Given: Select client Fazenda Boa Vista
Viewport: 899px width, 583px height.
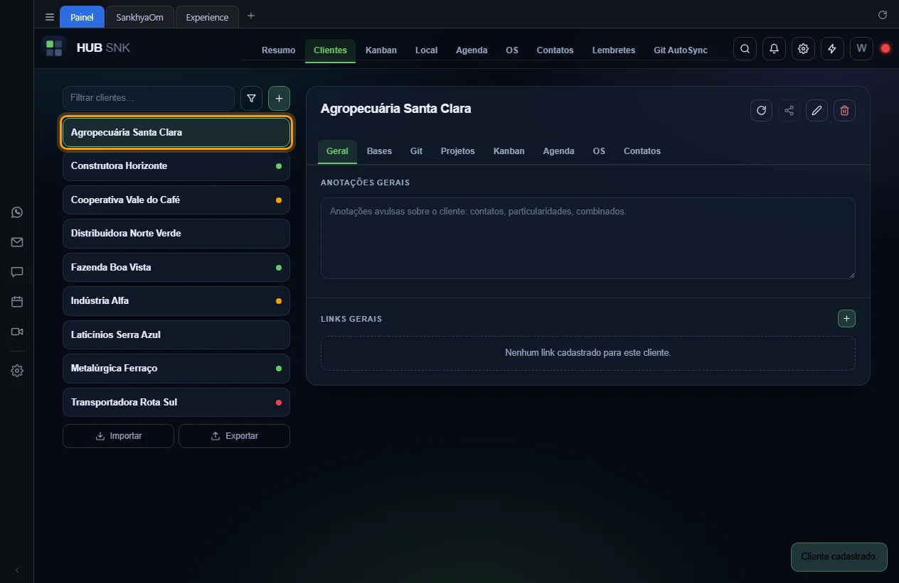Looking at the screenshot, I should click(176, 268).
